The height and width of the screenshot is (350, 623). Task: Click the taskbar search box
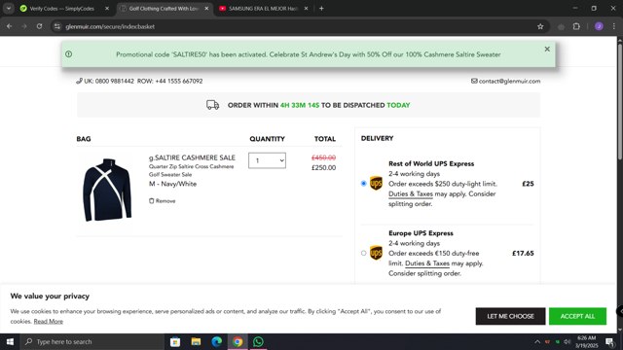coord(92,341)
